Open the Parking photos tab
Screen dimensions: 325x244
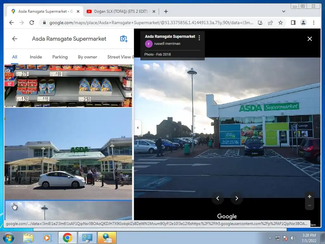point(60,57)
